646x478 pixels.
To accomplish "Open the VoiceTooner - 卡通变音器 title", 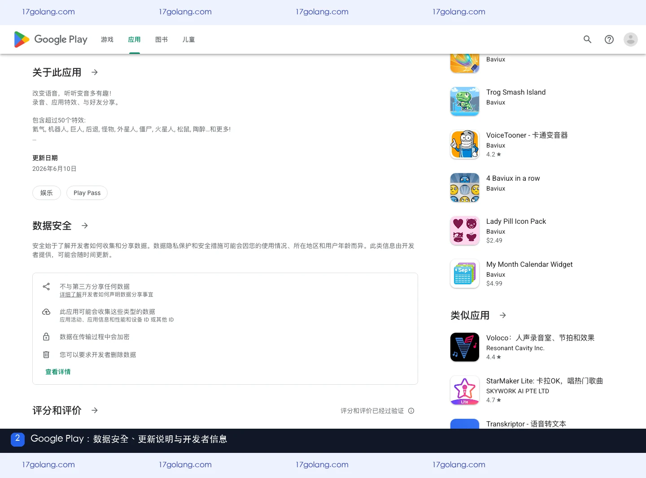I will (527, 135).
